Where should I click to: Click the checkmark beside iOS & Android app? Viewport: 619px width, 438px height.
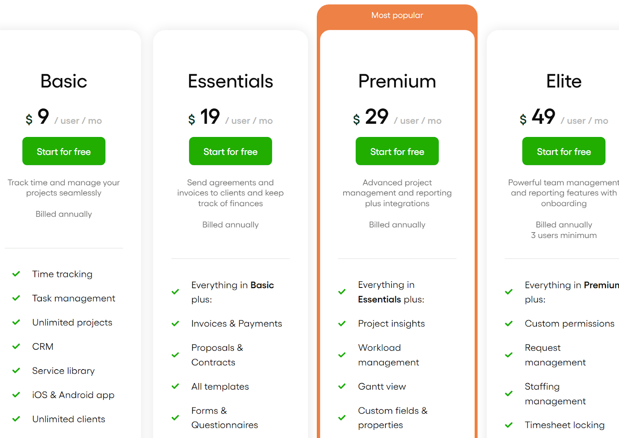(16, 395)
